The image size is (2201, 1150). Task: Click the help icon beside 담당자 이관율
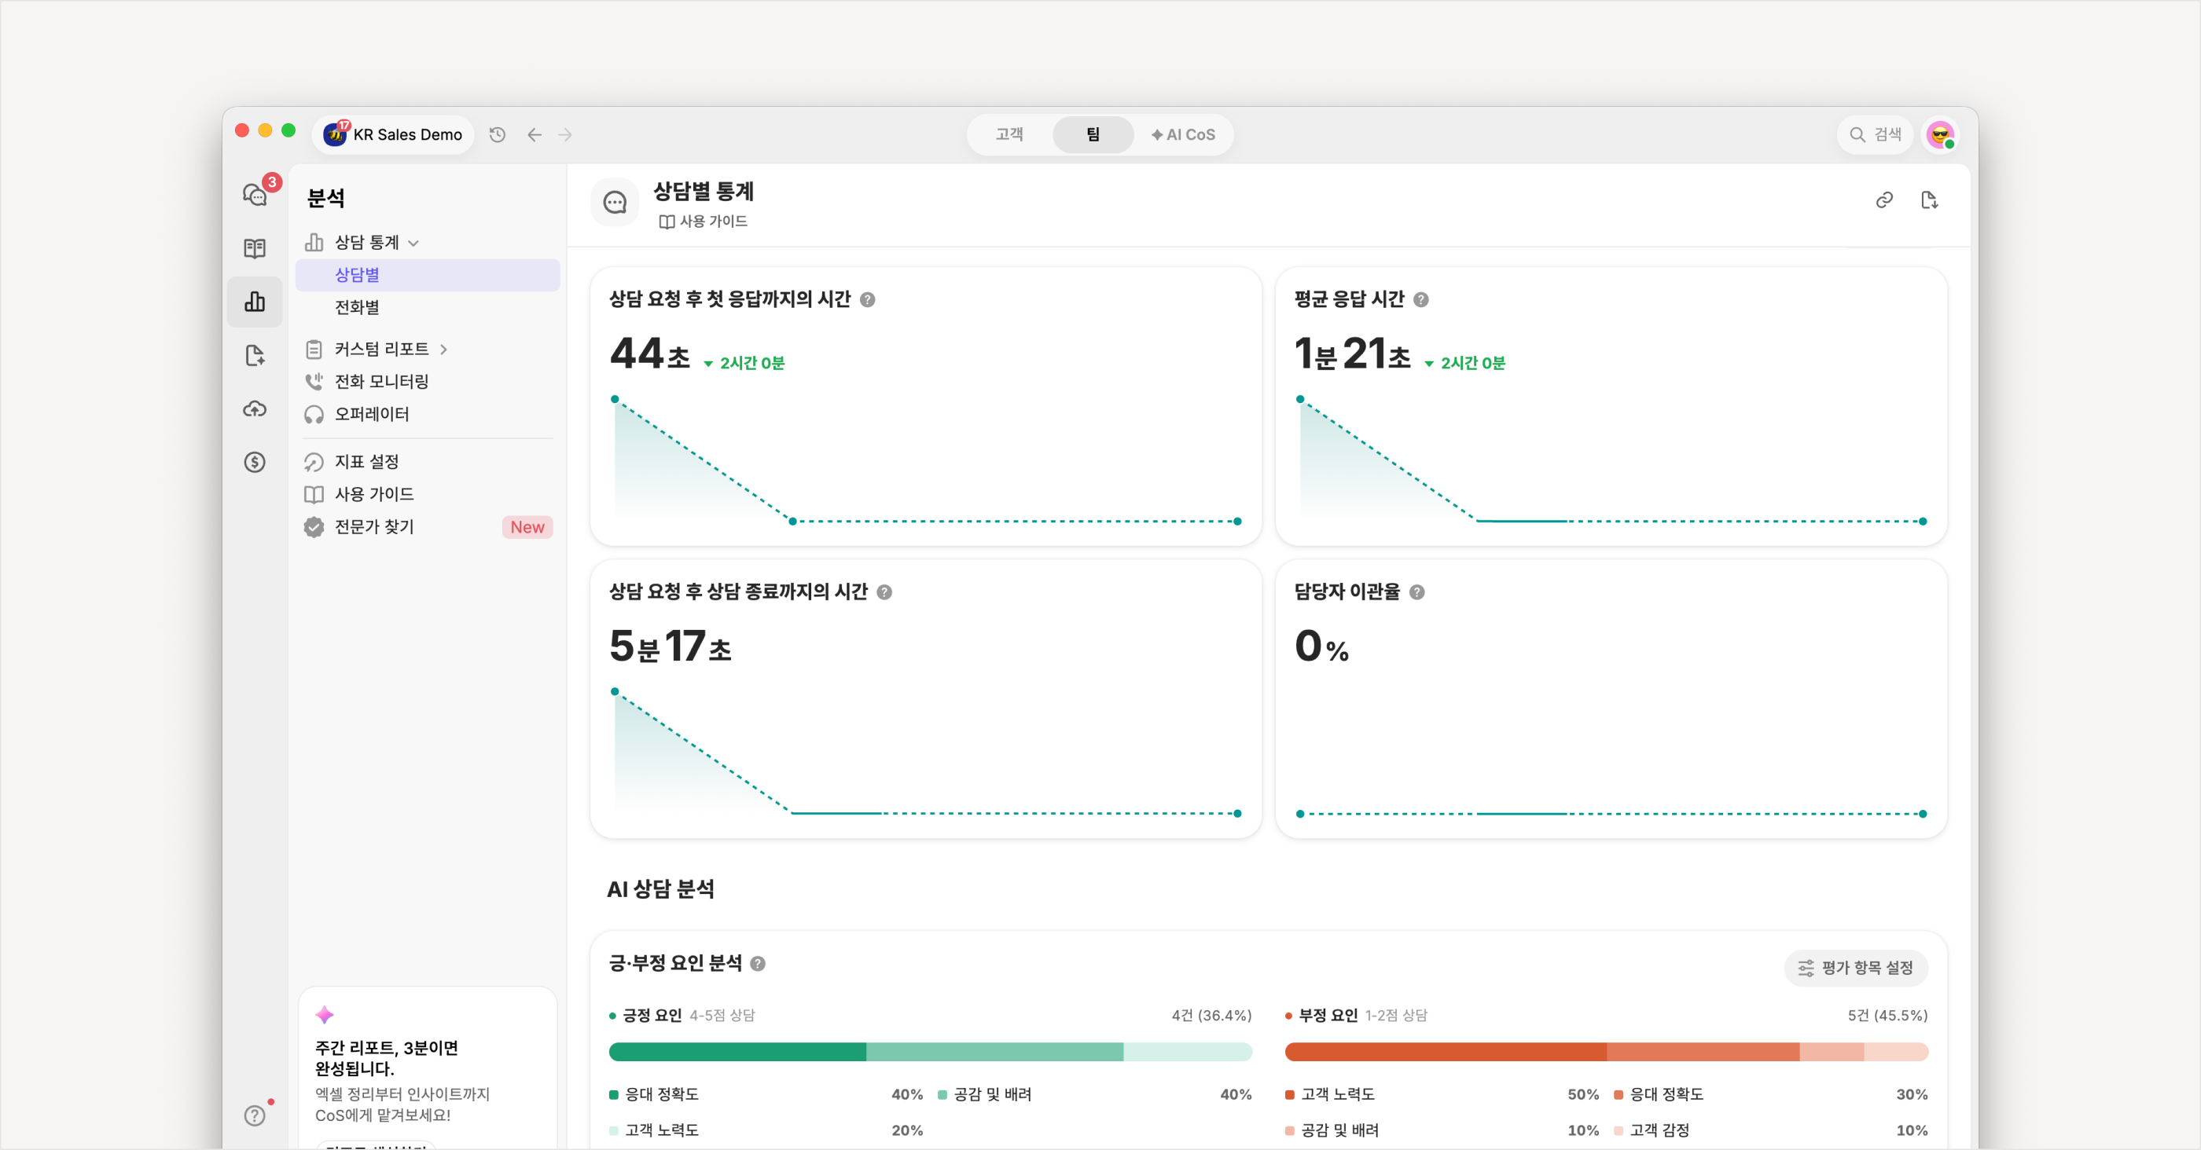[x=1417, y=591]
